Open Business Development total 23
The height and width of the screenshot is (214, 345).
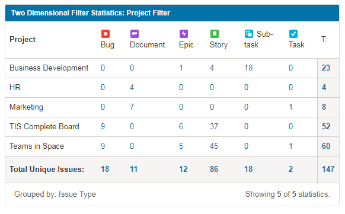point(326,68)
